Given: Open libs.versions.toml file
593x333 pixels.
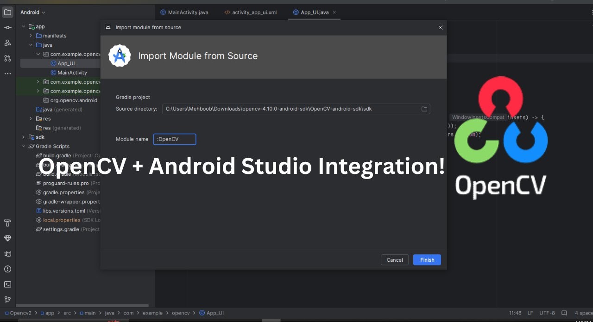Looking at the screenshot, I should tap(68, 211).
